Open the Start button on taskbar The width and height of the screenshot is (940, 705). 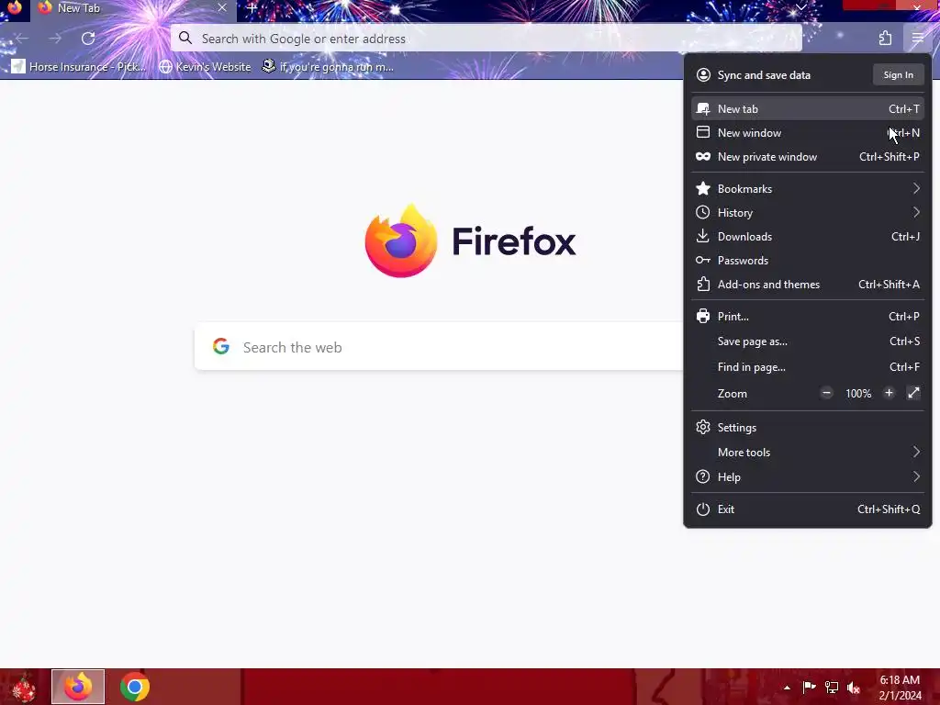(23, 687)
